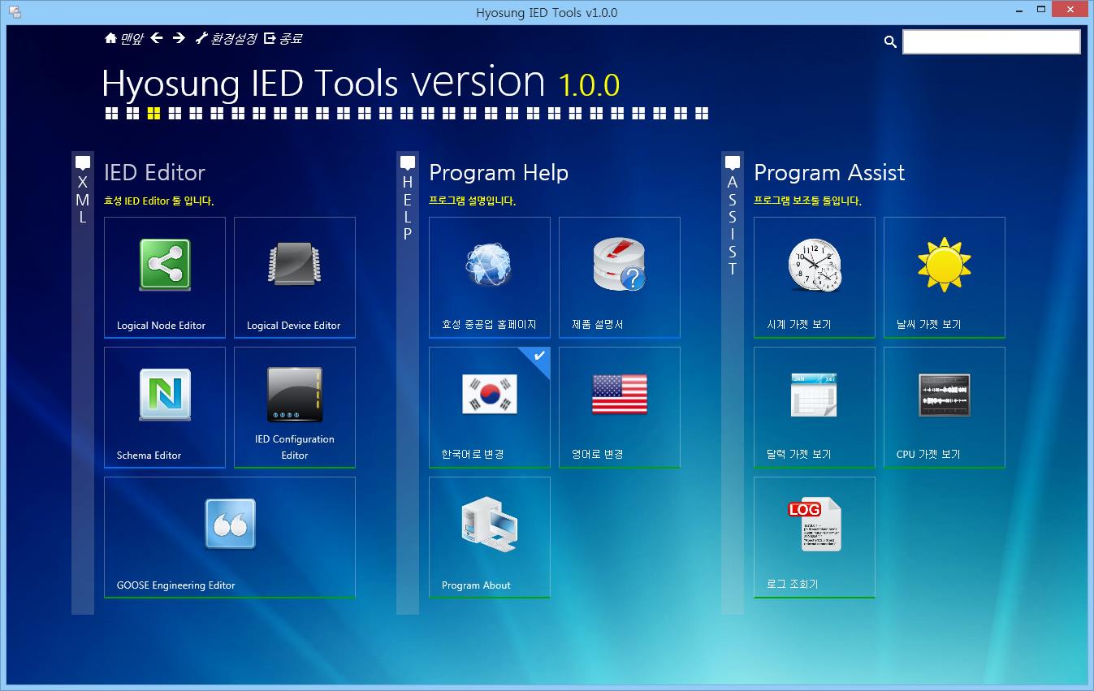Screen dimensions: 1094x691
Task: Open GOOSE Engineering Editor quote icon
Action: click(x=230, y=524)
